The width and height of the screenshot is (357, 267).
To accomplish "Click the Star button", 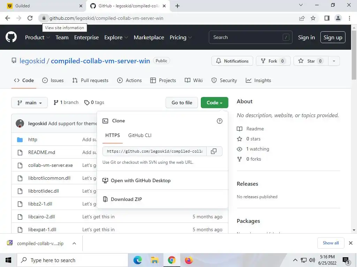I will pos(311,61).
